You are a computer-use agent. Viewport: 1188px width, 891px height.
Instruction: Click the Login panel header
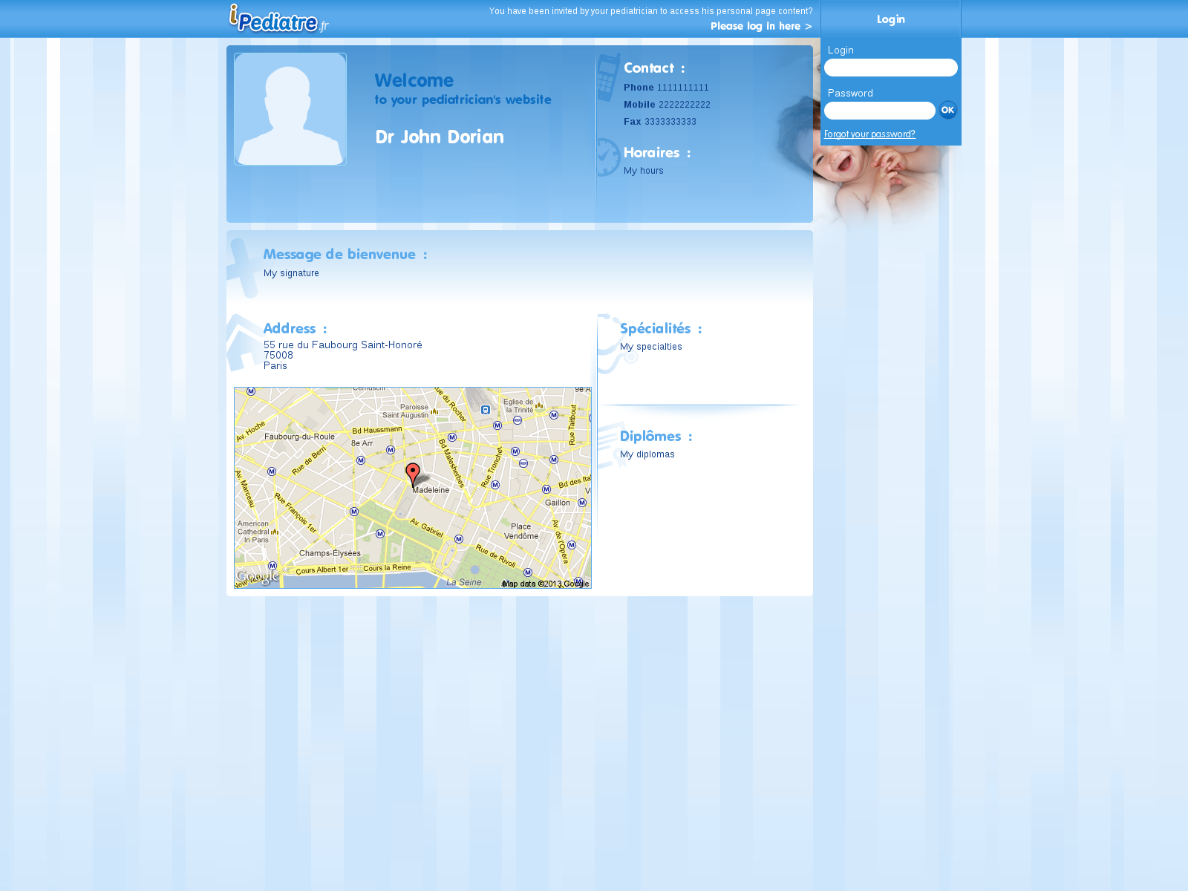tap(890, 19)
